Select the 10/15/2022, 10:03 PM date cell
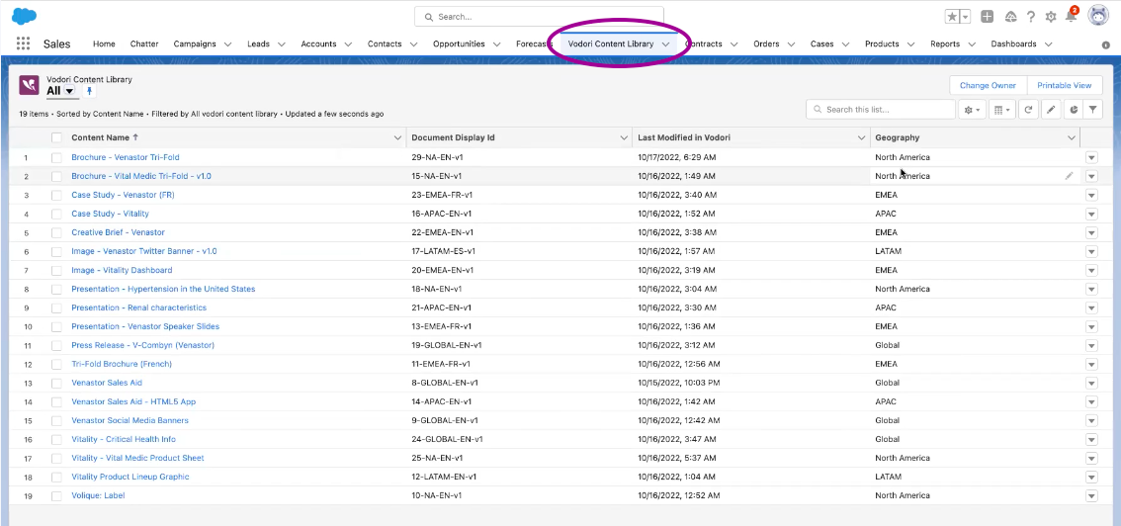The image size is (1121, 526). [x=678, y=383]
